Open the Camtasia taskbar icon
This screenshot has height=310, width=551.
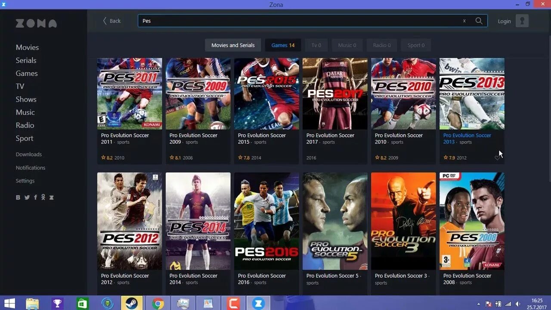click(233, 304)
